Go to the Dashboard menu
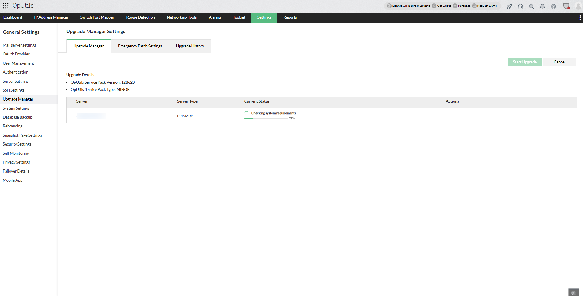 coord(13,17)
